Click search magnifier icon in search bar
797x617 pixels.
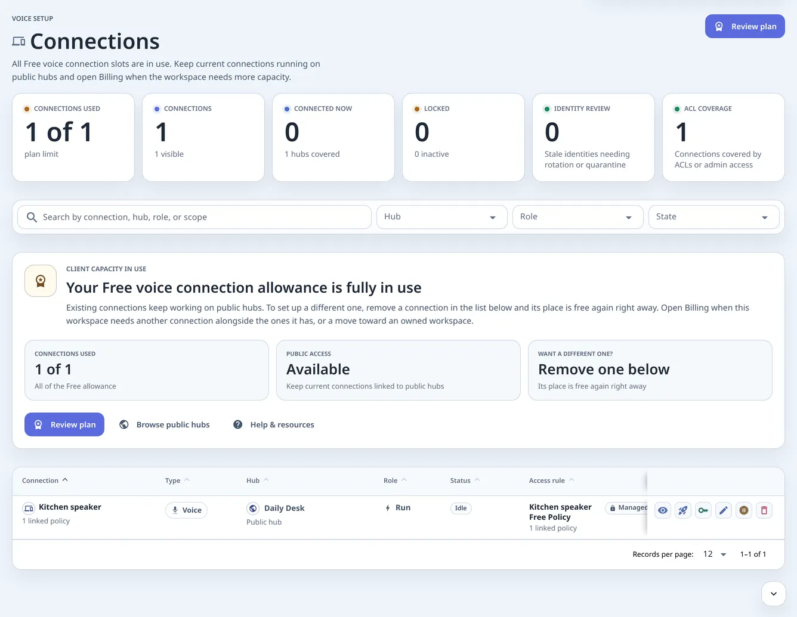coord(32,217)
